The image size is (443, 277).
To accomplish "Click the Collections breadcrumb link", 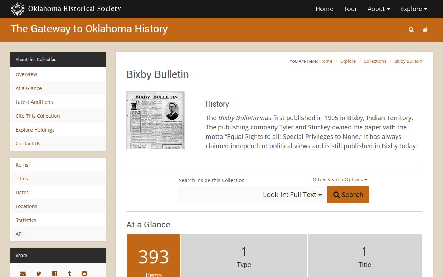I will (x=375, y=61).
